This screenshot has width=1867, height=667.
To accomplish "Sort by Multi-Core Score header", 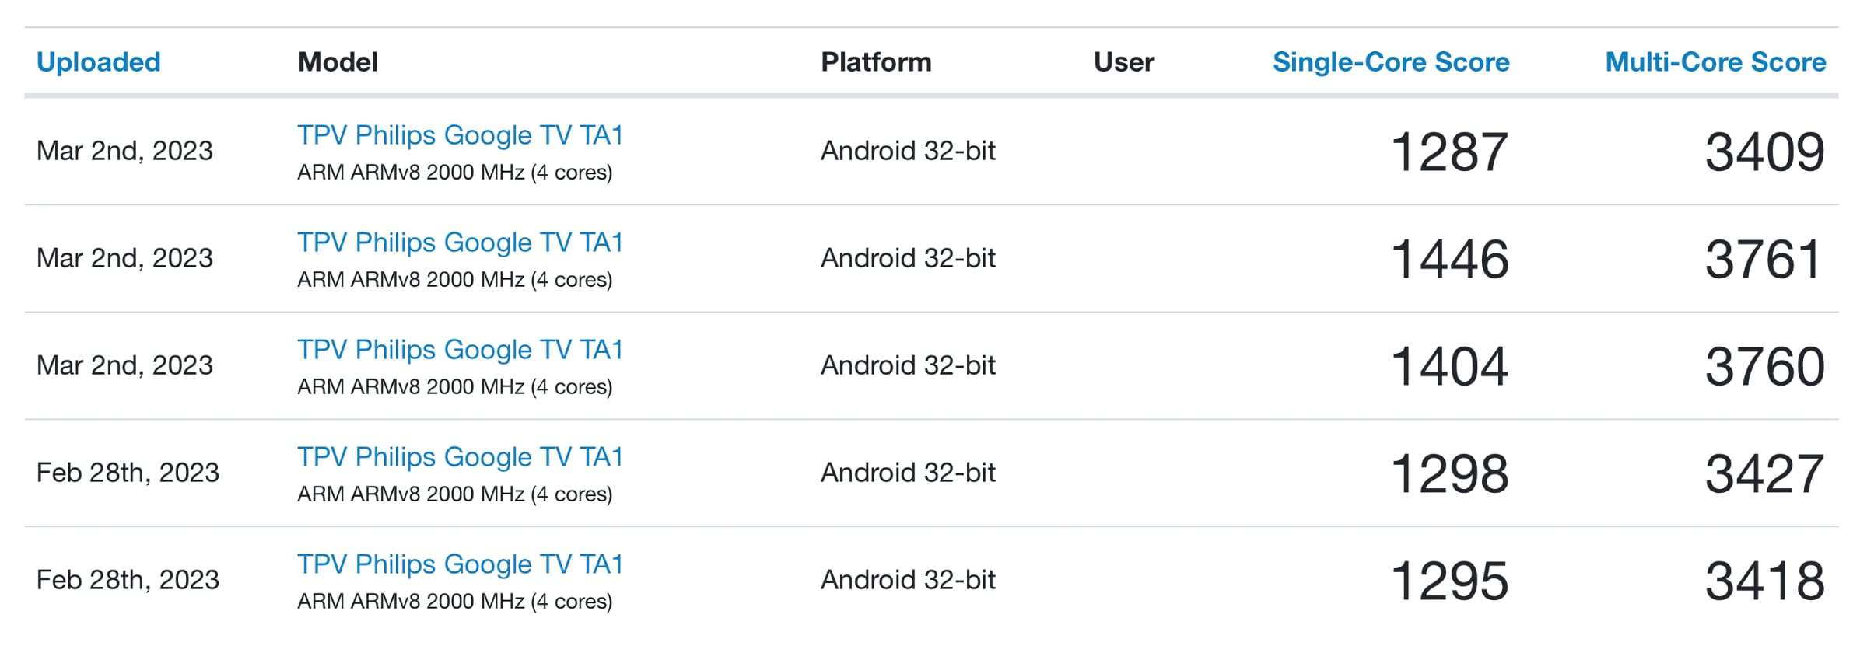I will coord(1715,62).
